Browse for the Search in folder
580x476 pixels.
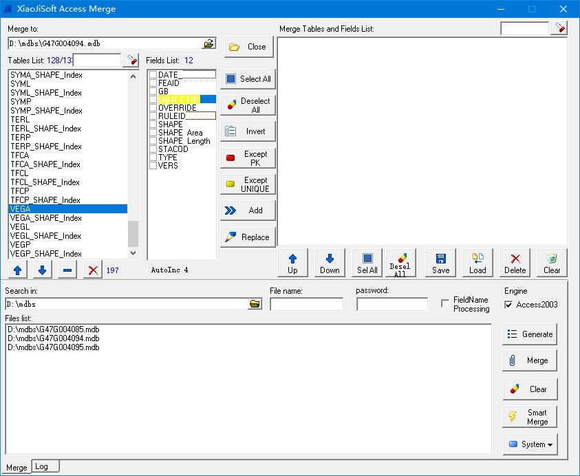point(255,304)
